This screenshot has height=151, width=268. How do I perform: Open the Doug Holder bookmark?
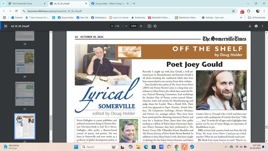click(x=66, y=17)
